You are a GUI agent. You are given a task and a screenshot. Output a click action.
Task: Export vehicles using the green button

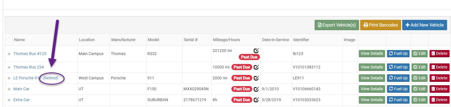337,25
